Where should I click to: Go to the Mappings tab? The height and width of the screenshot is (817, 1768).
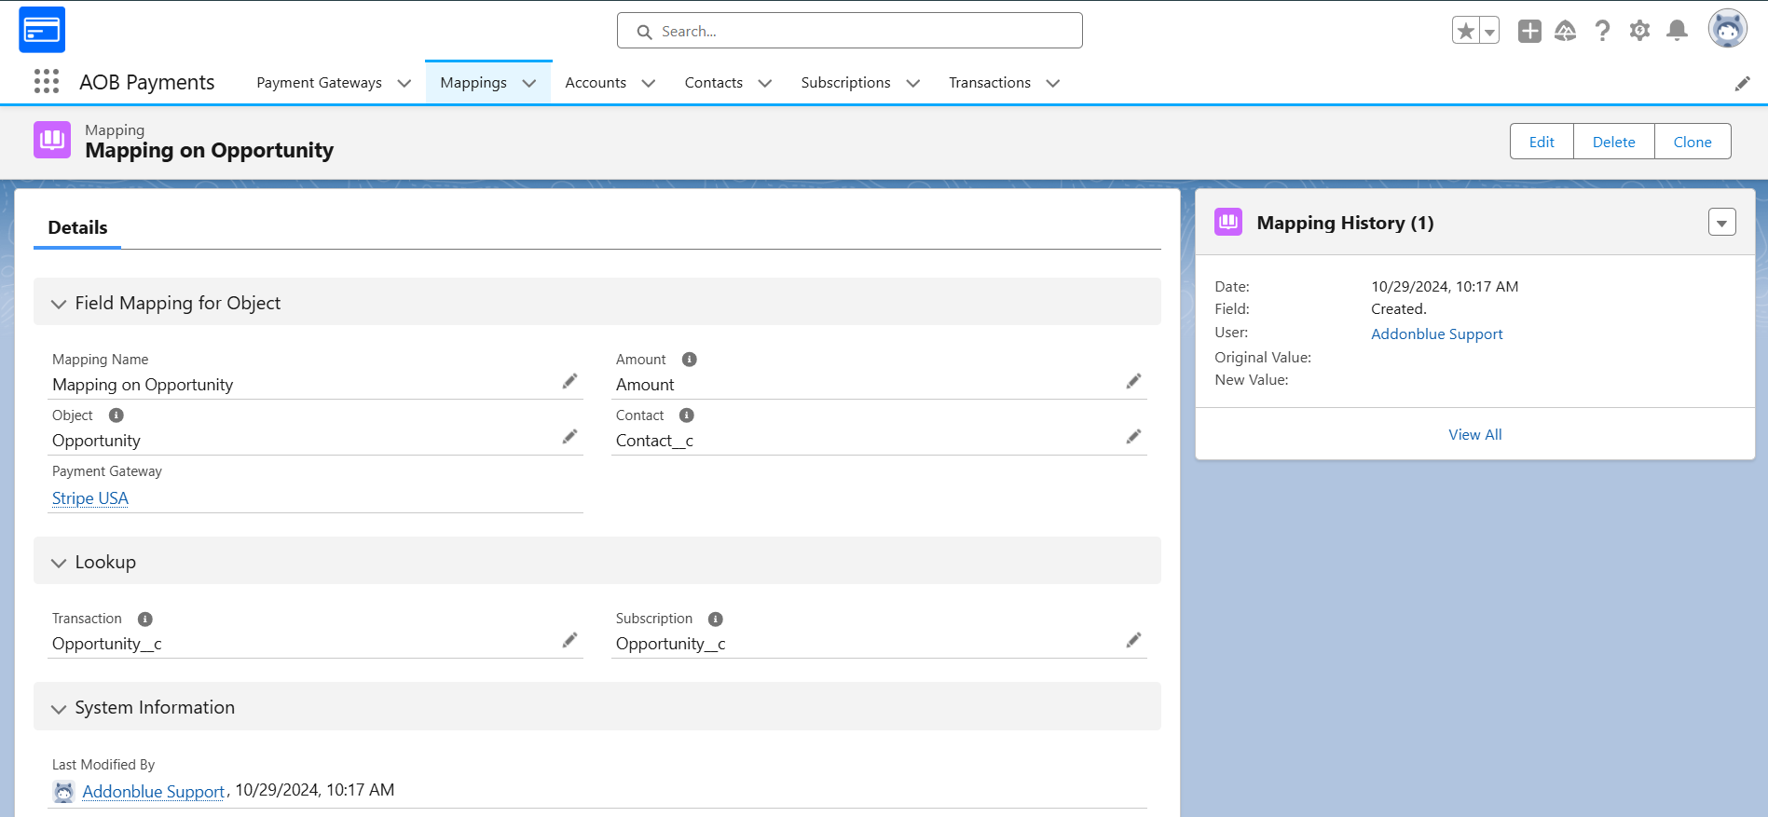(x=473, y=83)
